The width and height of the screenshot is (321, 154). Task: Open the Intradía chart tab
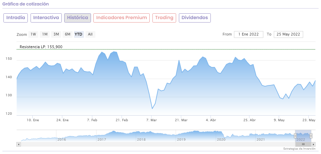tap(16, 18)
